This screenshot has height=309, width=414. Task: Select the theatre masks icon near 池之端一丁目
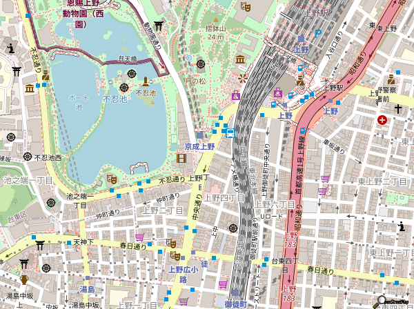[x=112, y=179]
